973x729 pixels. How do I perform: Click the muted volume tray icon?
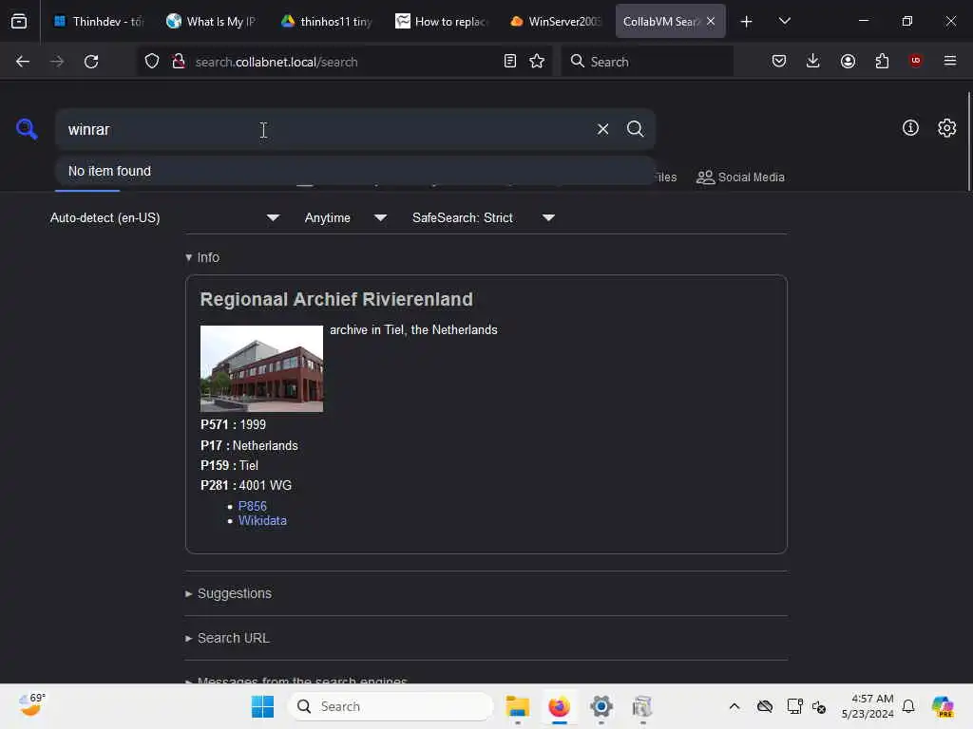click(x=818, y=706)
